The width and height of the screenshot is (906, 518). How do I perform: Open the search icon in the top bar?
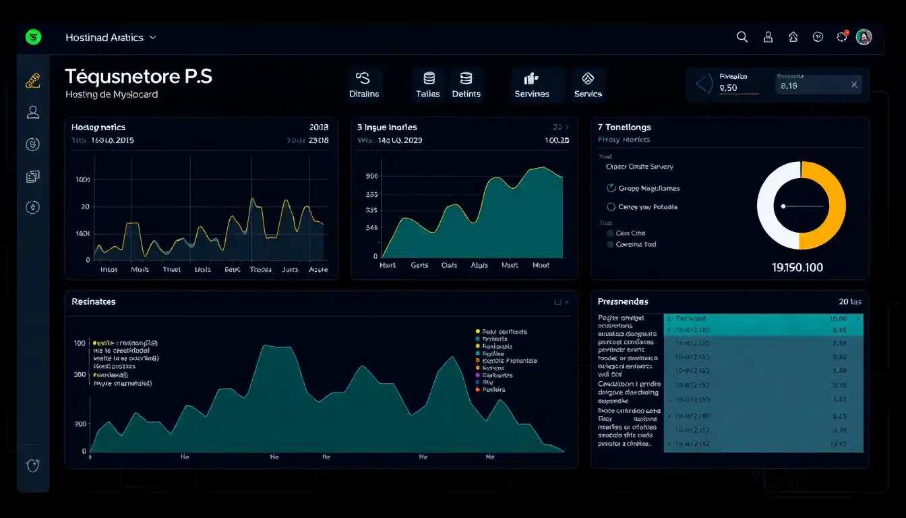742,37
